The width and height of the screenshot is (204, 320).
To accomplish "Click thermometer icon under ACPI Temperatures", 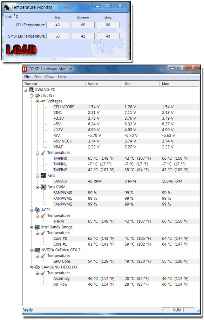I will (43, 215).
